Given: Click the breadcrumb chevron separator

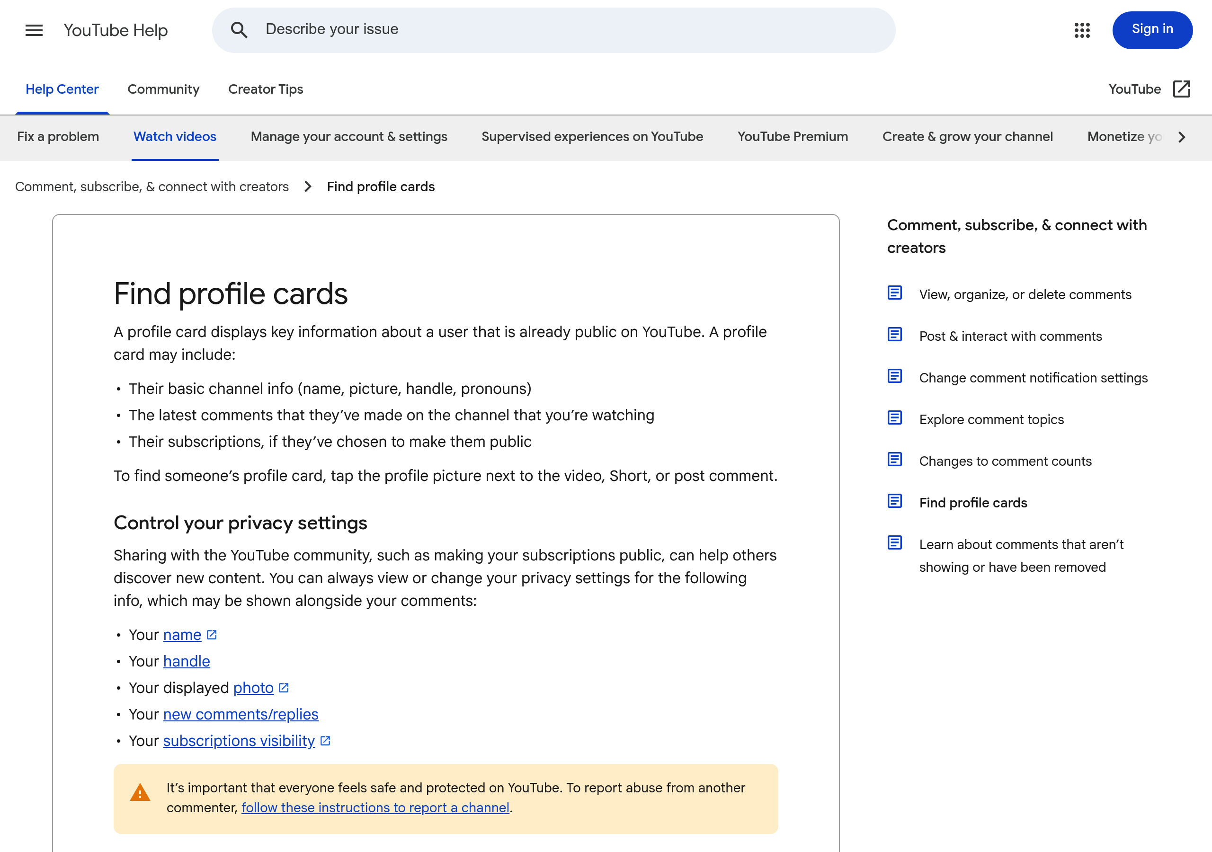Looking at the screenshot, I should click(x=308, y=187).
